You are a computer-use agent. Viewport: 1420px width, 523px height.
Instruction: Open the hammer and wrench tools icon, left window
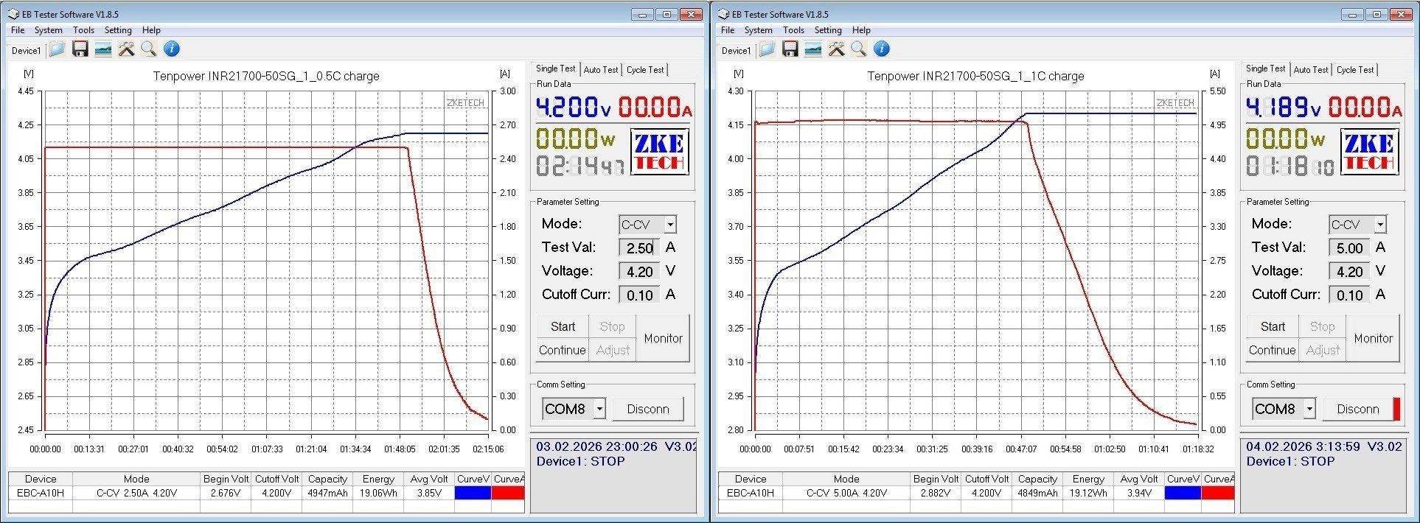(127, 49)
